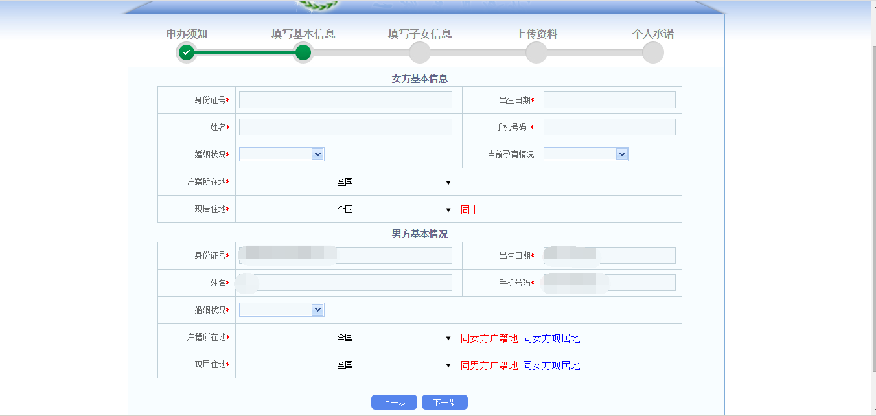
Task: Click the woman's 手机号码 input field
Action: click(608, 126)
